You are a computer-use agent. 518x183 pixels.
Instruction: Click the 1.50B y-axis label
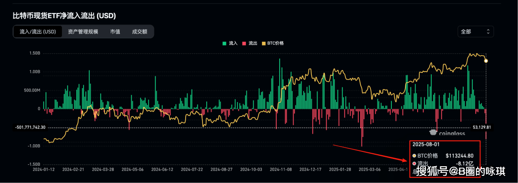point(35,53)
